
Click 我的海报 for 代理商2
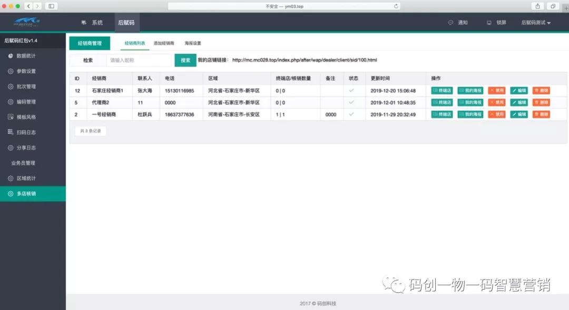pos(470,102)
